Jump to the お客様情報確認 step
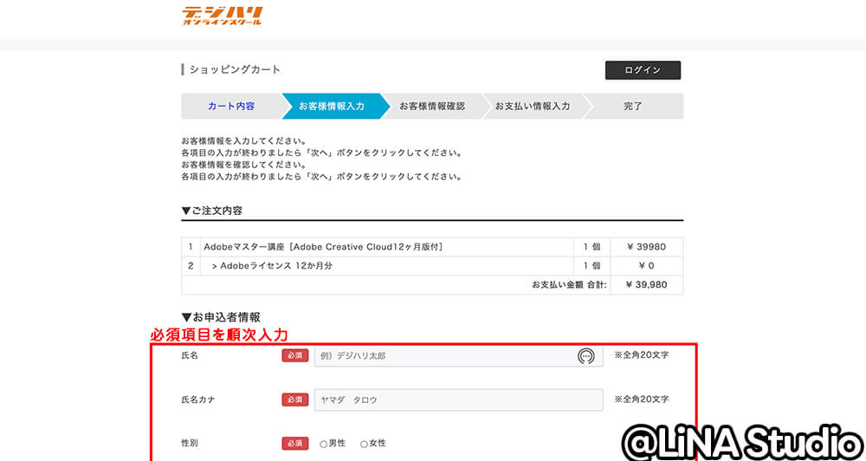The width and height of the screenshot is (866, 461). (431, 107)
